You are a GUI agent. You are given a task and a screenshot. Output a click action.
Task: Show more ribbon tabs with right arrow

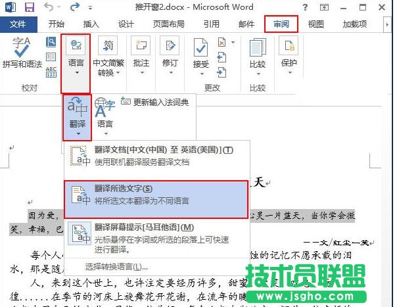tap(387, 24)
